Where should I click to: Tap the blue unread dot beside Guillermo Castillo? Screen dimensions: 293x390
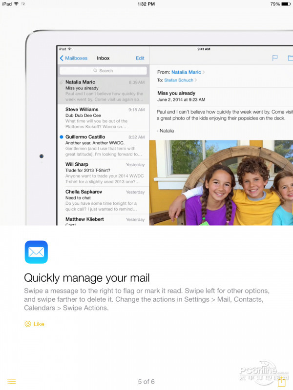[62, 137]
